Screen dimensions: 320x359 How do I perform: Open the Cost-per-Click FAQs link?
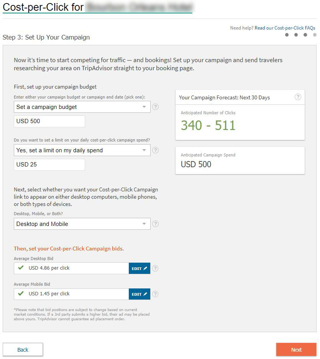tap(285, 28)
